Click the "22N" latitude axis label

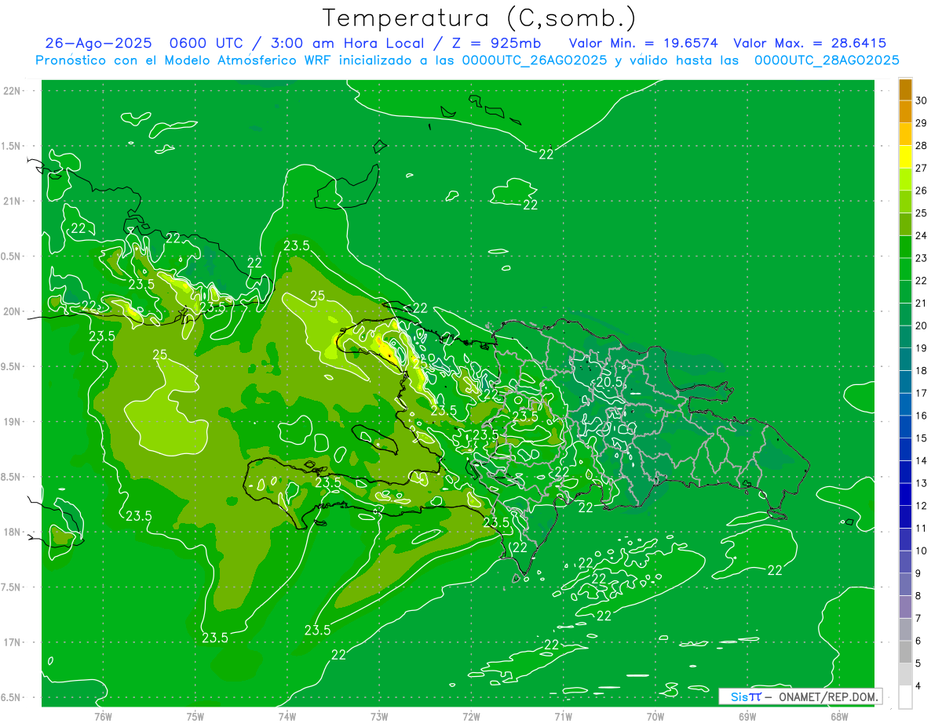13,91
